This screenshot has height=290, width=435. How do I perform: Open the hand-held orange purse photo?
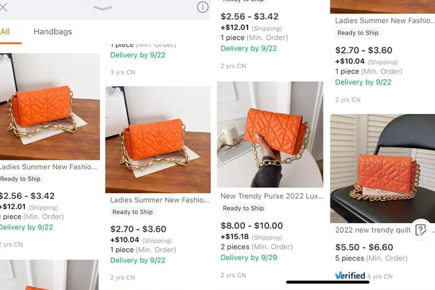click(x=270, y=134)
